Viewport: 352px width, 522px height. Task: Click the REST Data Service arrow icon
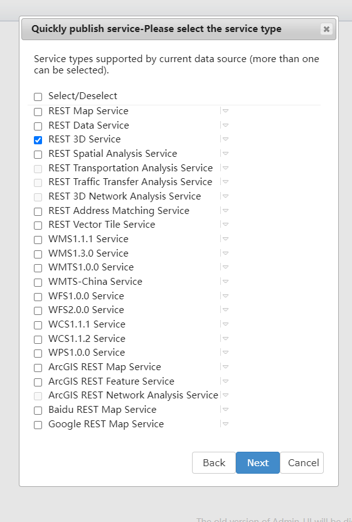pyautogui.click(x=225, y=125)
